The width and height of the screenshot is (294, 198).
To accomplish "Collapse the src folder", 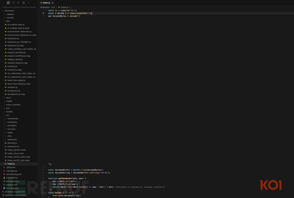I will tap(8, 115).
